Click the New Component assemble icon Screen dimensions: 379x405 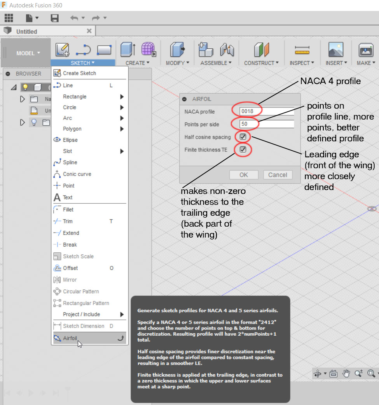coord(206,49)
